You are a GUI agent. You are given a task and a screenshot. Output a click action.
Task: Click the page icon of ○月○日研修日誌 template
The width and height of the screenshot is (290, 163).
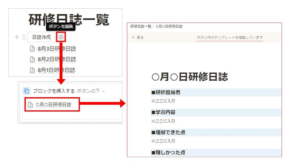pyautogui.click(x=30, y=105)
